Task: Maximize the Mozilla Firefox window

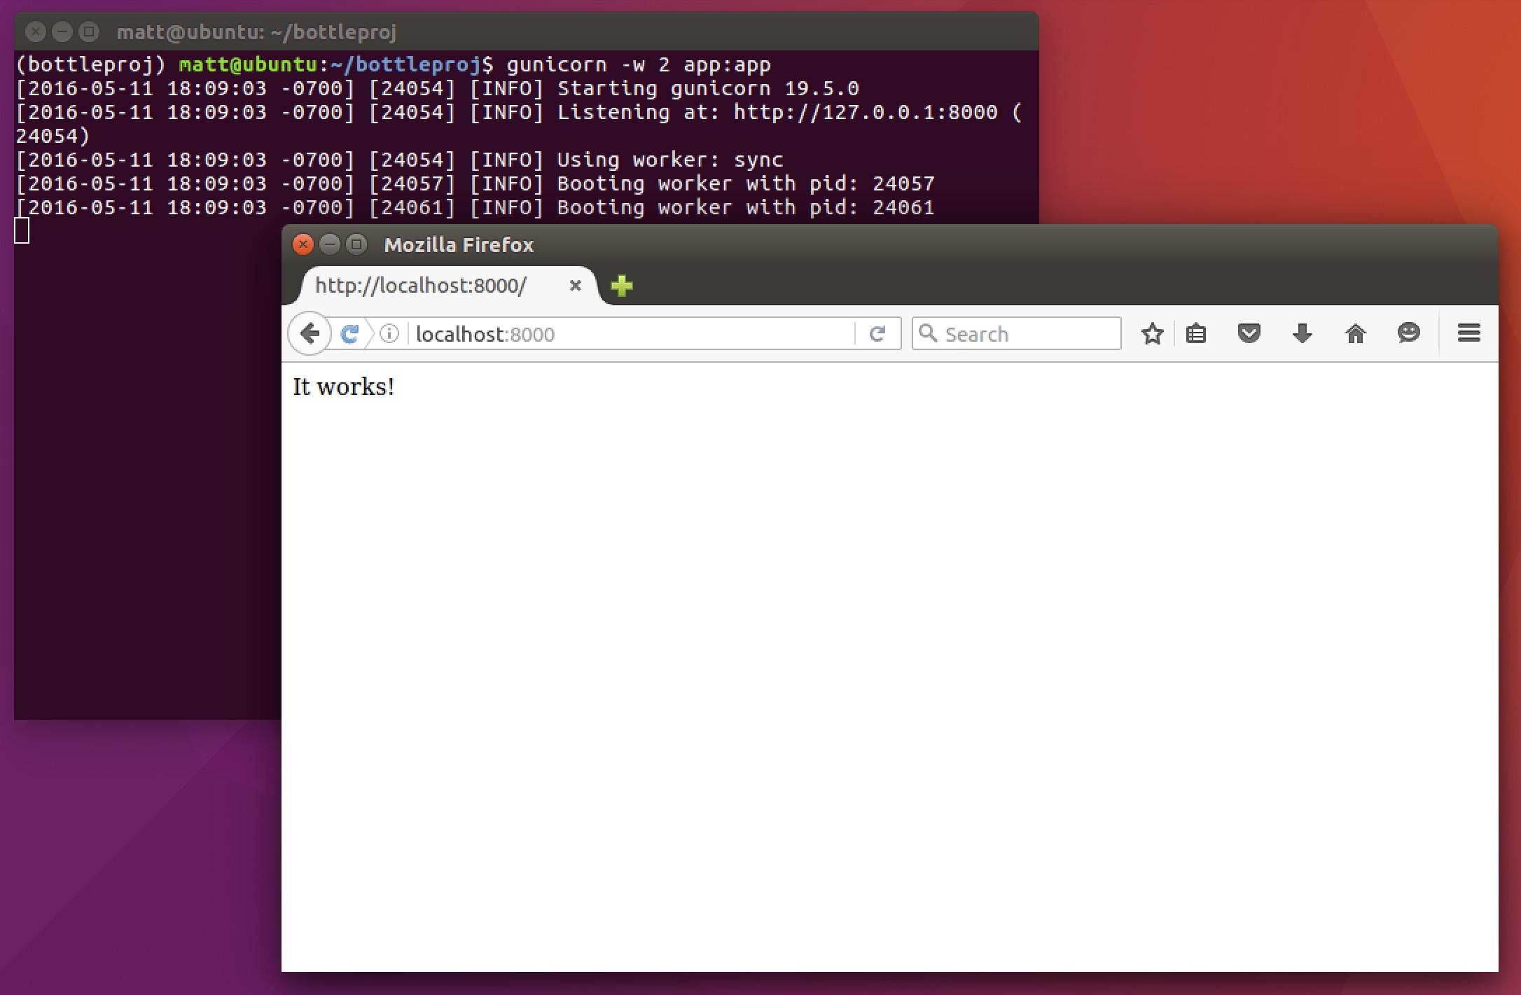Action: pyautogui.click(x=356, y=244)
